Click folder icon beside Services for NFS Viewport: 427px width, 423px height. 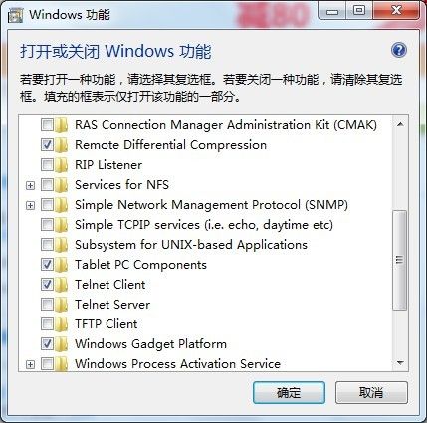[x=62, y=185]
